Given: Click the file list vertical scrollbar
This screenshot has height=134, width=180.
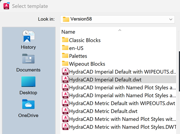Looking at the screenshot, I should (179, 71).
